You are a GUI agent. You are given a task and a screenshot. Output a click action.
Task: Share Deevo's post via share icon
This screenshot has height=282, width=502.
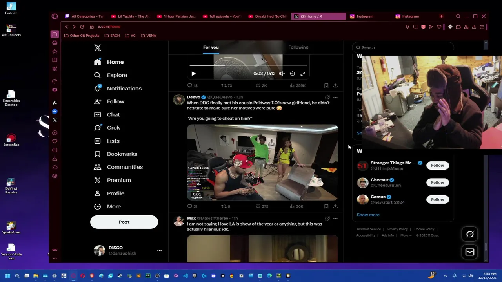pyautogui.click(x=335, y=206)
